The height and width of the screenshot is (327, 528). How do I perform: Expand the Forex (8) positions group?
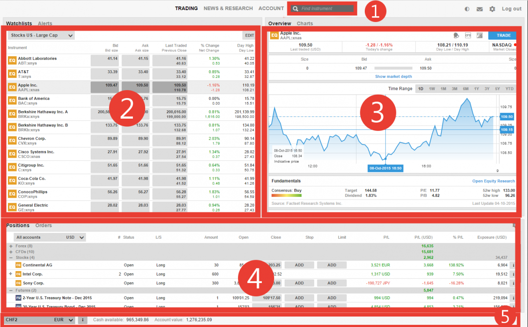(11, 246)
